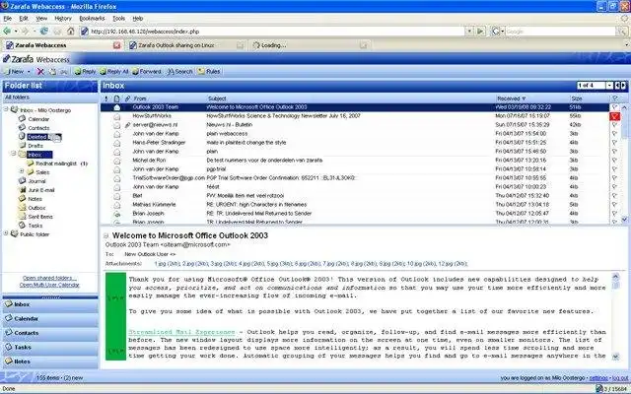
Task: Toggle flag on TrialSoftwareOrder@pgp.com message
Action: click(x=614, y=178)
